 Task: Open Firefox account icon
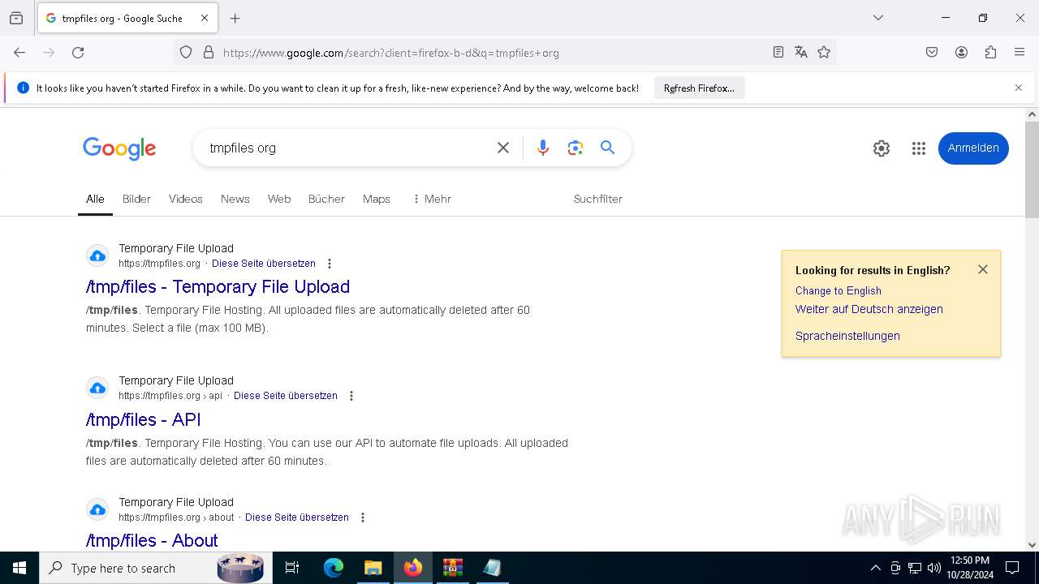961,53
